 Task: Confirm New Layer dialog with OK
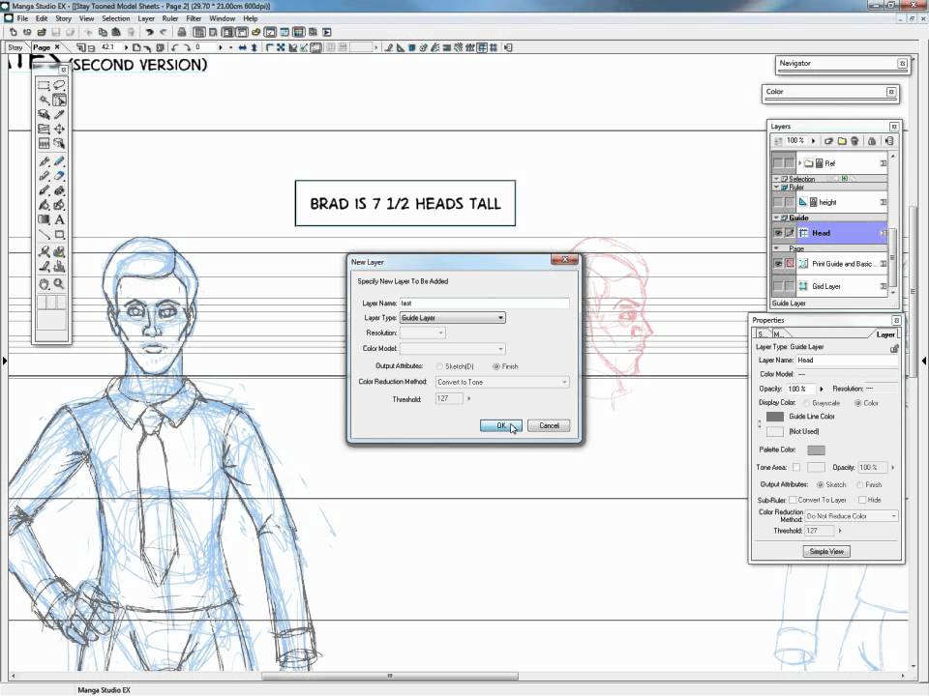[500, 425]
